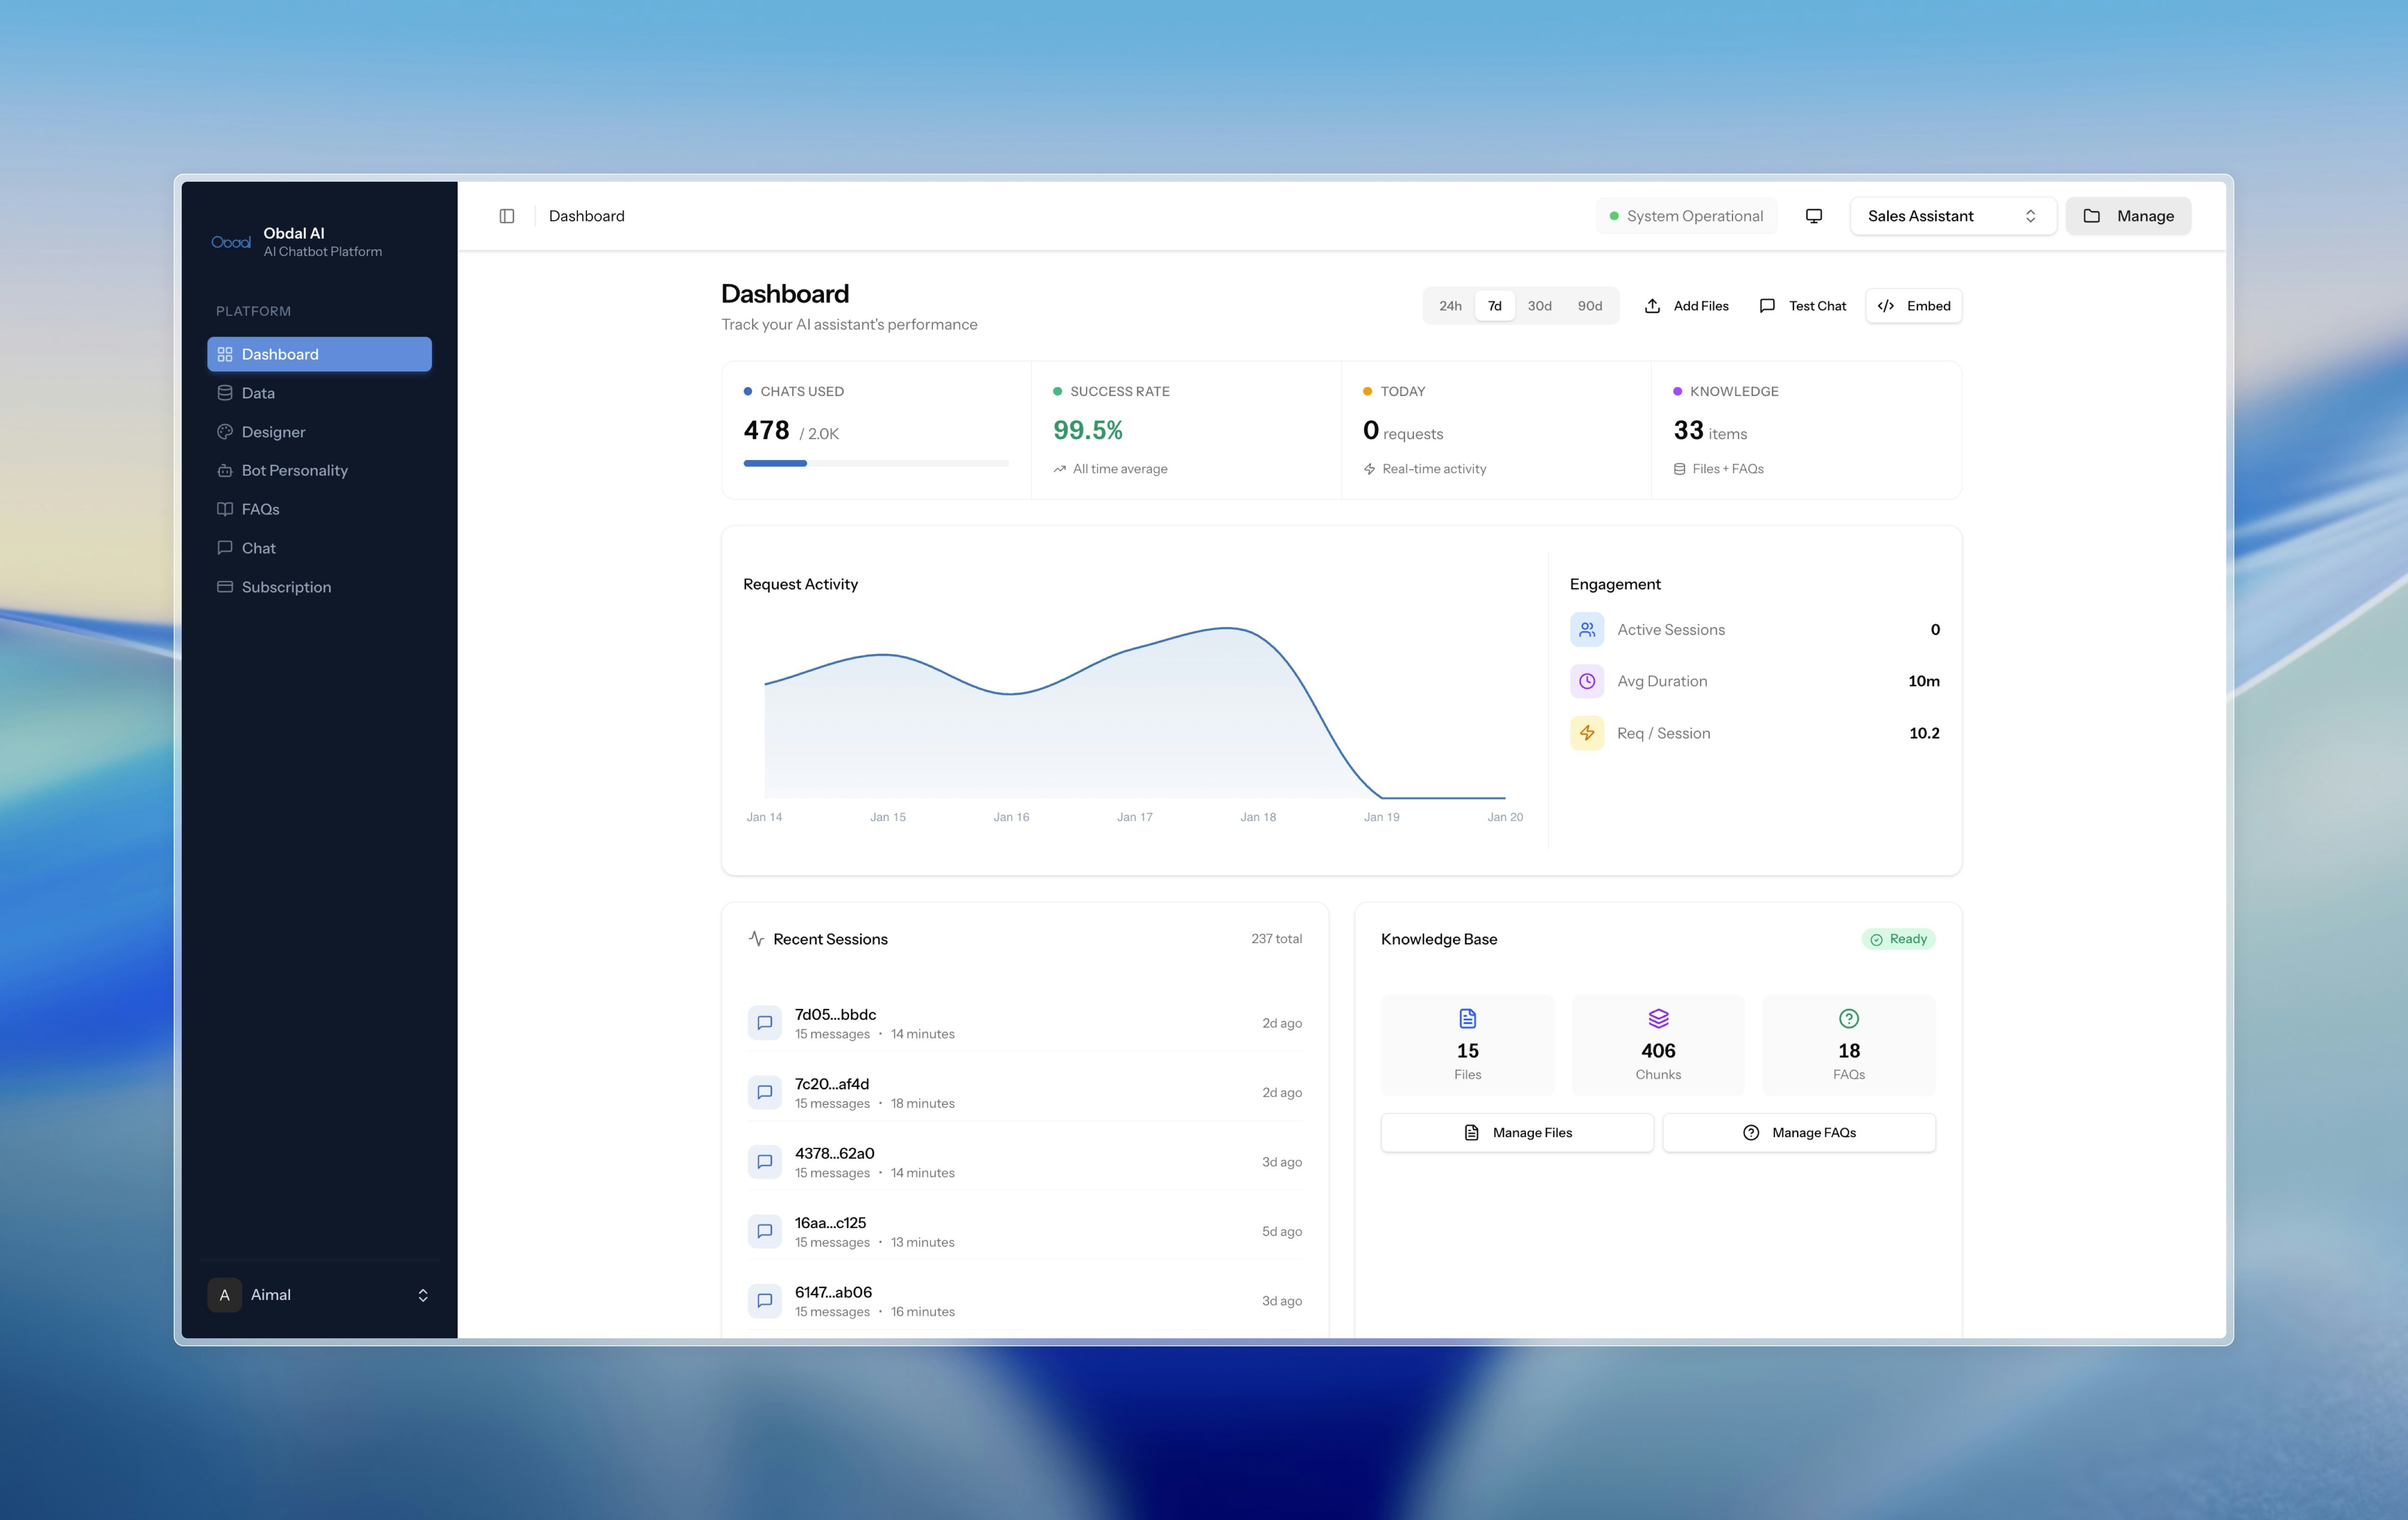The width and height of the screenshot is (2408, 1520).
Task: Click the Ready status badge
Action: click(1898, 939)
